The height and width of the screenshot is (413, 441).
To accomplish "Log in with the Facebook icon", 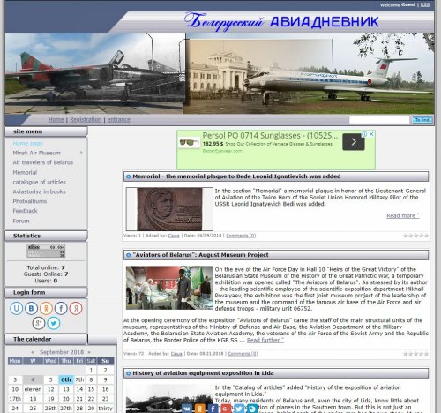I will [x=61, y=308].
